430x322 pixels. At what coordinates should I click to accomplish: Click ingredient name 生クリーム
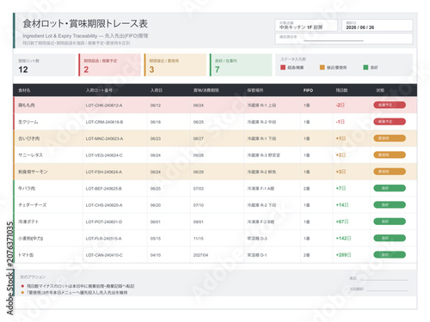[28, 122]
